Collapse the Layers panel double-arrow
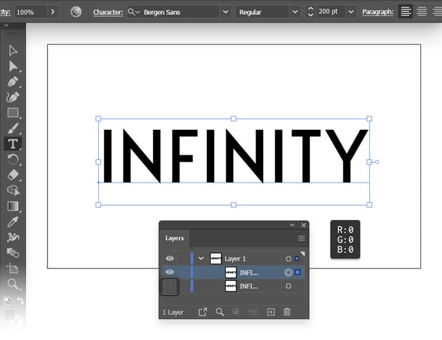The width and height of the screenshot is (442, 340). point(292,225)
